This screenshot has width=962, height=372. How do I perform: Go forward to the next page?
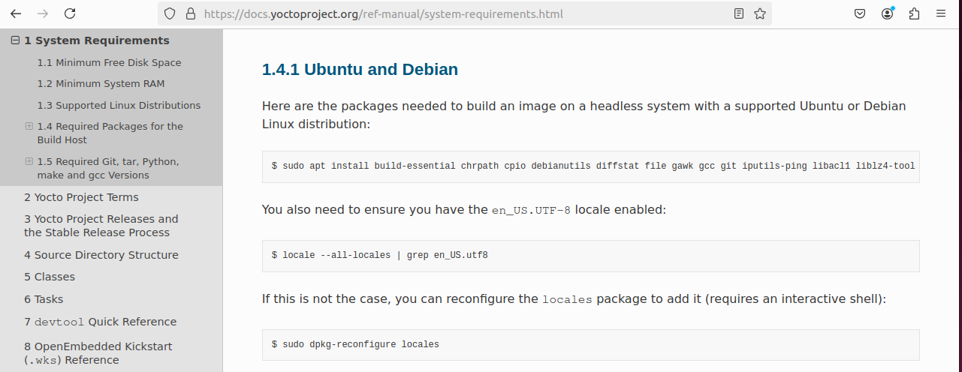[43, 13]
